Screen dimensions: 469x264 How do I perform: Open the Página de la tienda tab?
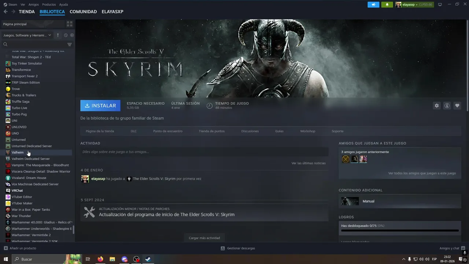(x=100, y=131)
